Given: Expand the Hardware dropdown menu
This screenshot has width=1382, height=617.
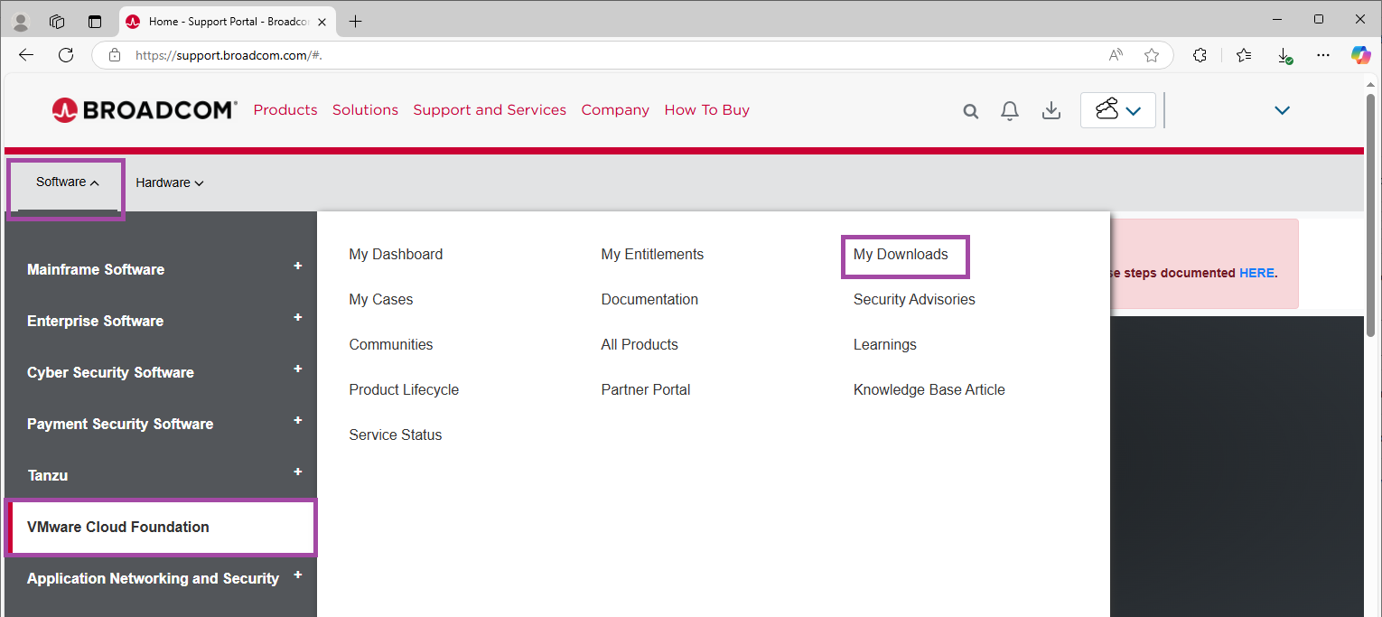Looking at the screenshot, I should click(x=170, y=182).
